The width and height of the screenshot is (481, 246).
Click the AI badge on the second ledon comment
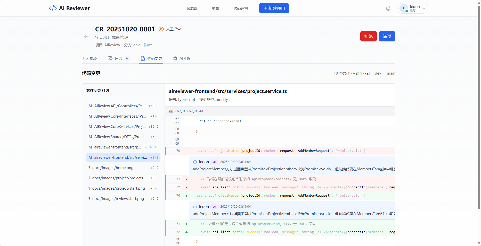(x=215, y=207)
